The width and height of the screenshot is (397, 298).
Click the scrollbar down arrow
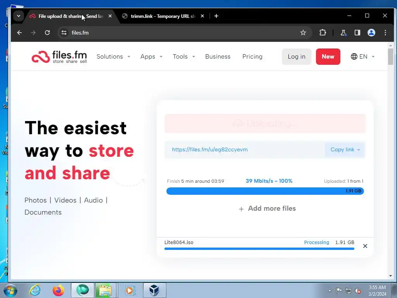tap(390, 276)
